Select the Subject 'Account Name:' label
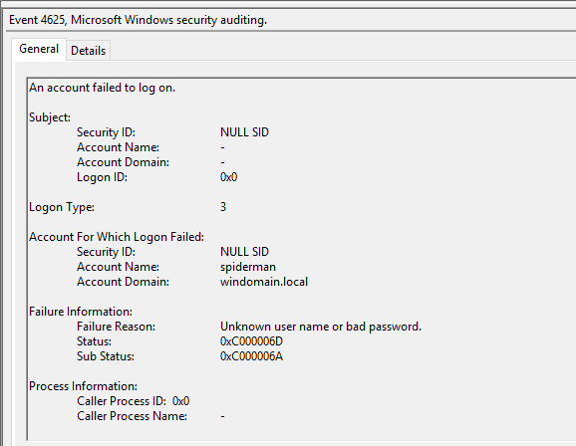576x446 pixels. pyautogui.click(x=118, y=147)
